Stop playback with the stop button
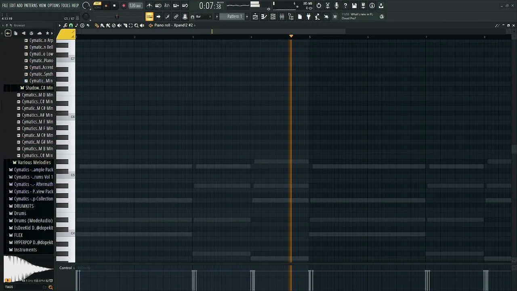Screen dimensions: 517x291 114,6
